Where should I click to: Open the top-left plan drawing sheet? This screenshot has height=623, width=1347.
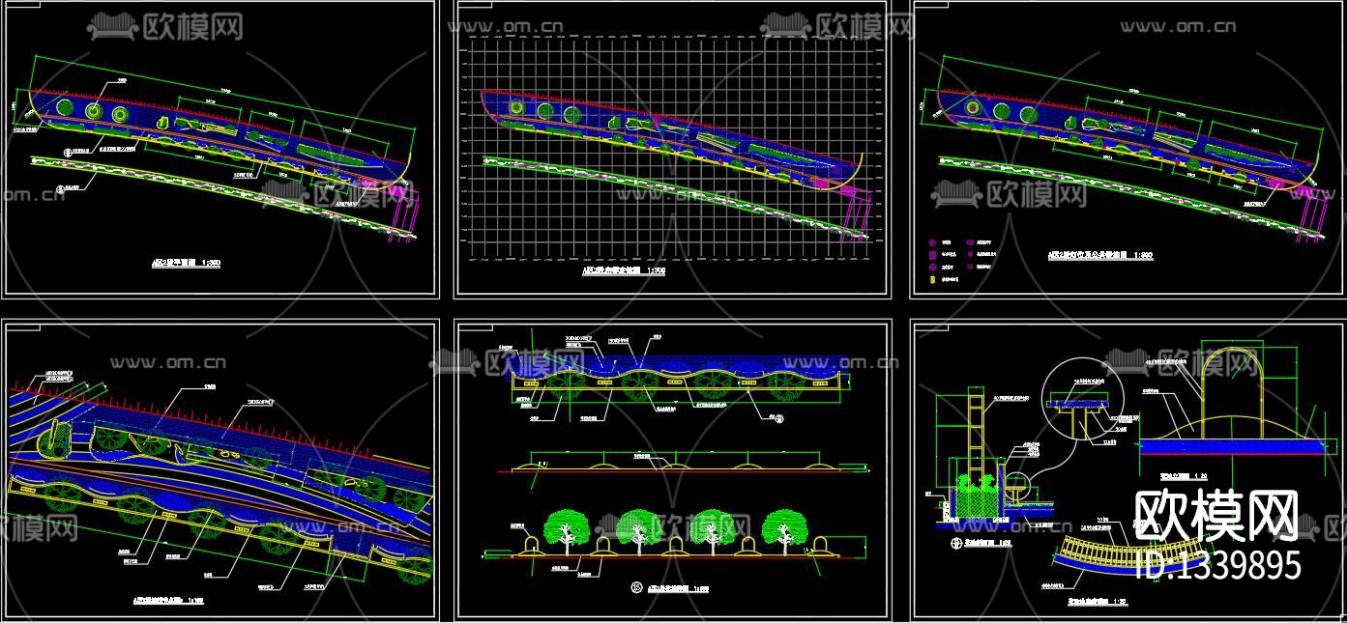[220, 150]
